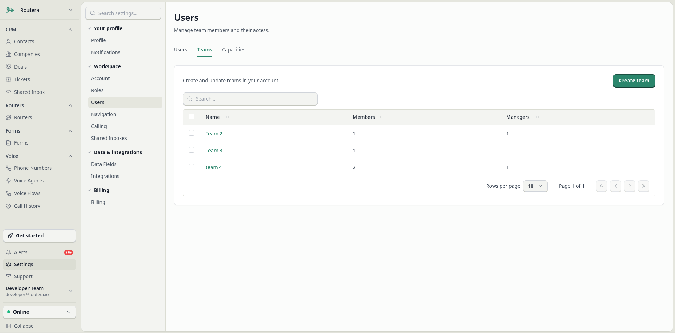Open the Routera workspace switcher
Screen dimensions: 675x333
pyautogui.click(x=39, y=10)
